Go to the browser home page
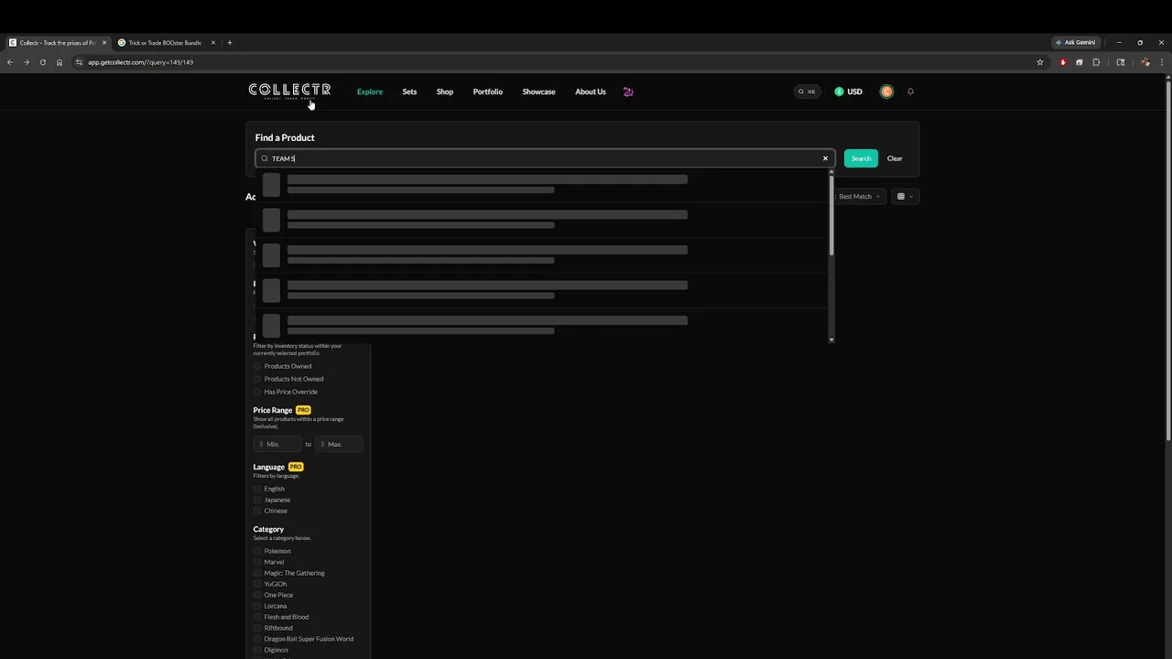Viewport: 1172px width, 659px height. click(x=60, y=62)
